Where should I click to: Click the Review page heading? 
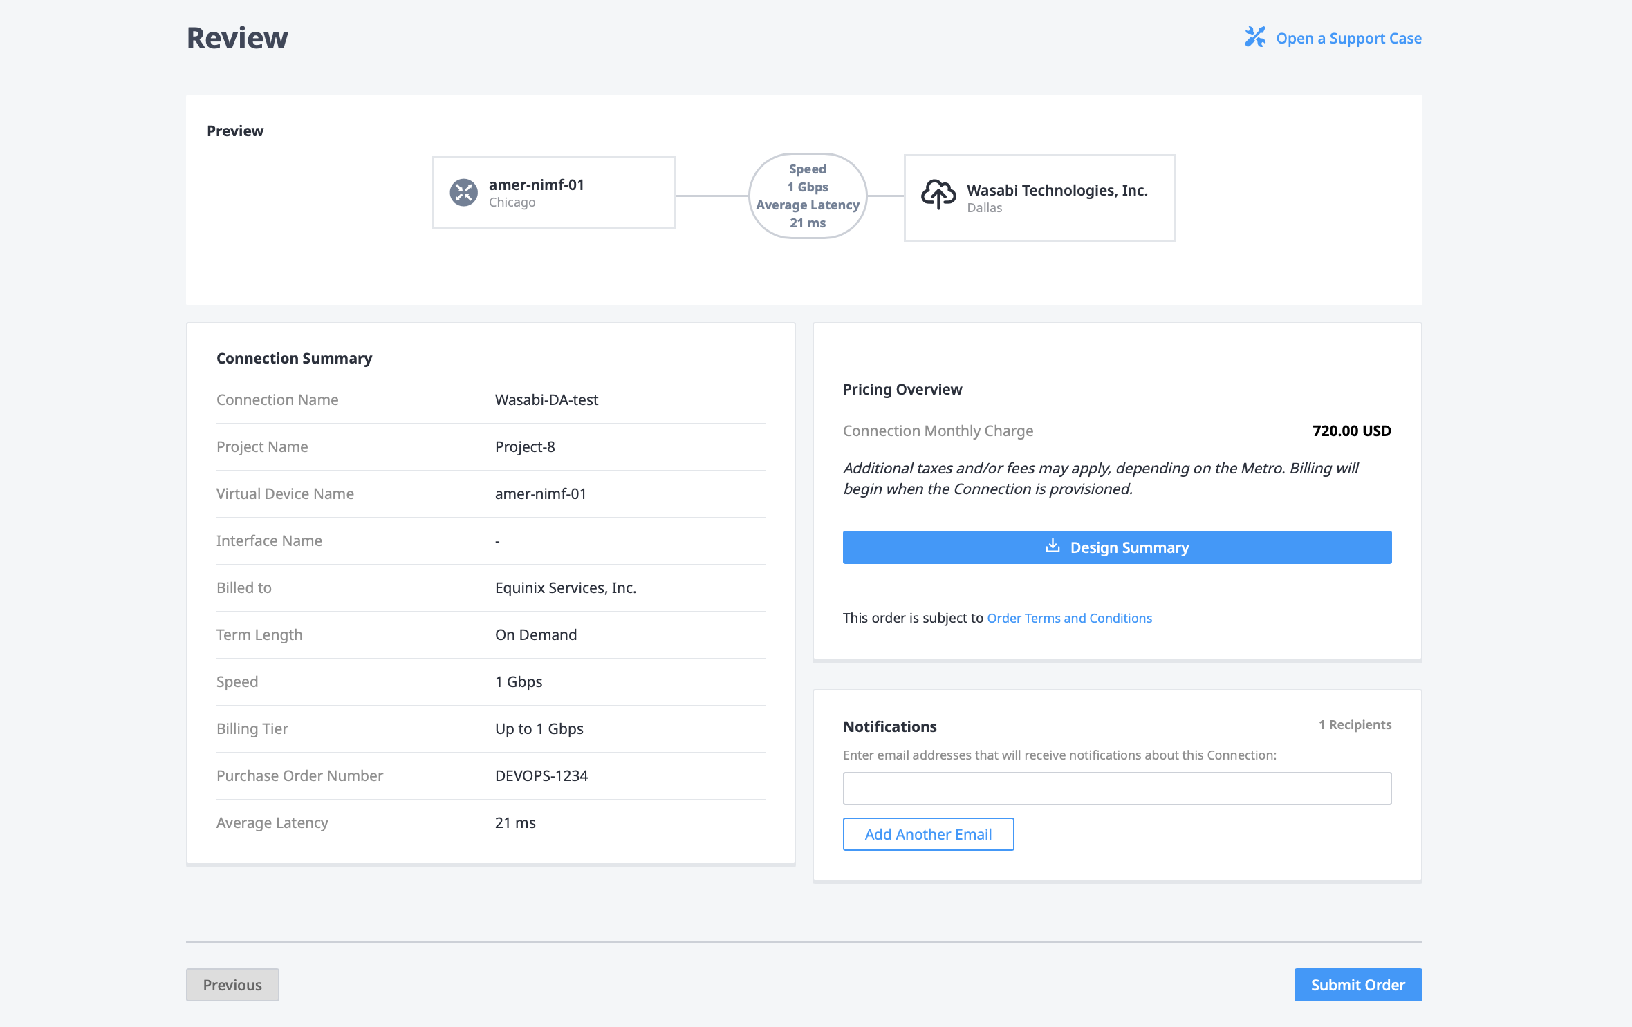[237, 38]
